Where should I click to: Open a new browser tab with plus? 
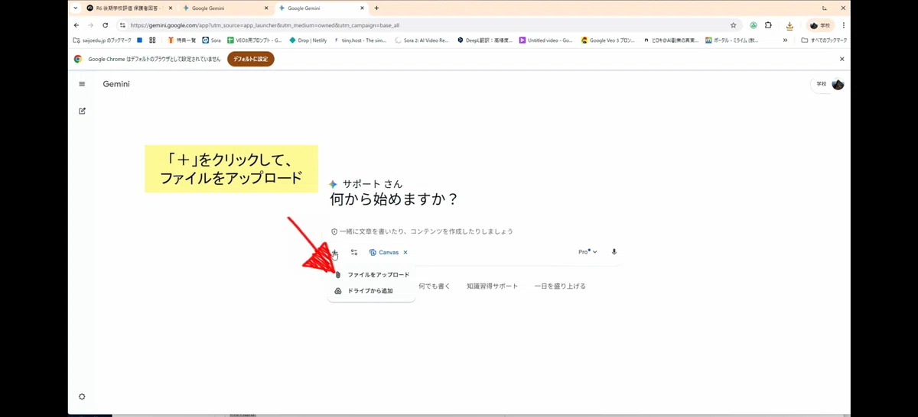pos(376,8)
